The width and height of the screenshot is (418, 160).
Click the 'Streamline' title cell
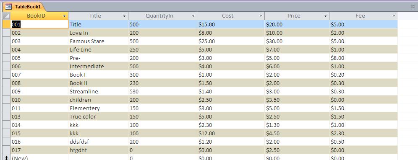pos(98,92)
